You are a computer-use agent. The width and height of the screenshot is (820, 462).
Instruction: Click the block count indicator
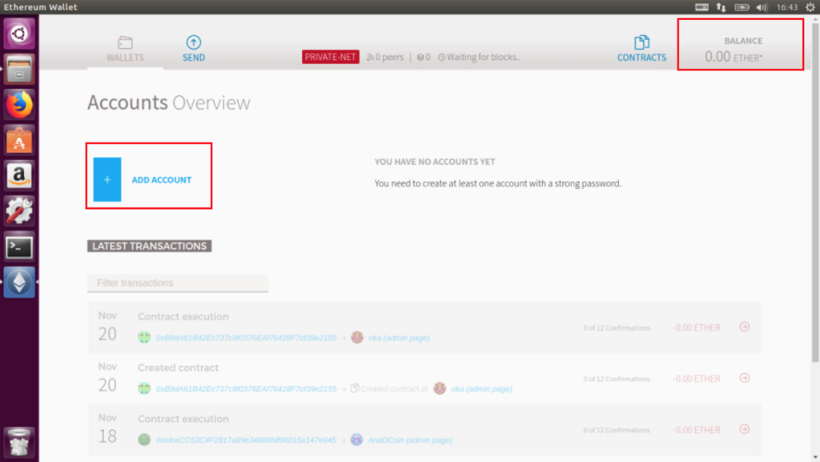point(424,57)
